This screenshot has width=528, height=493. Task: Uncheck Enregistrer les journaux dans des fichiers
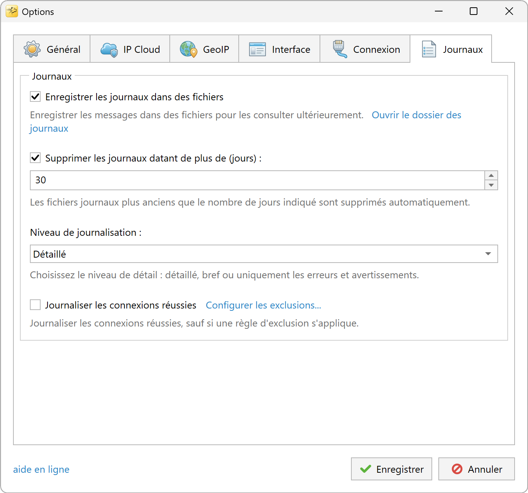(x=35, y=96)
